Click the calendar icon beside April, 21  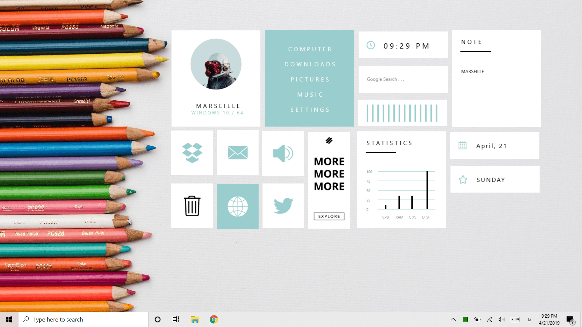tap(463, 146)
